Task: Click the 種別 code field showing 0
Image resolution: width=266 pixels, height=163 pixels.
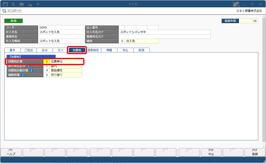Action: pyautogui.click(x=122, y=41)
